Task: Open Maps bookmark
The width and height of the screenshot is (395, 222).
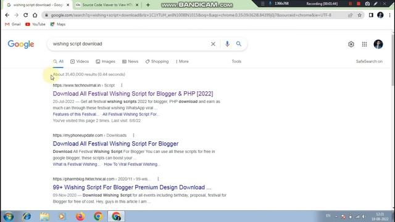Action: [x=58, y=24]
